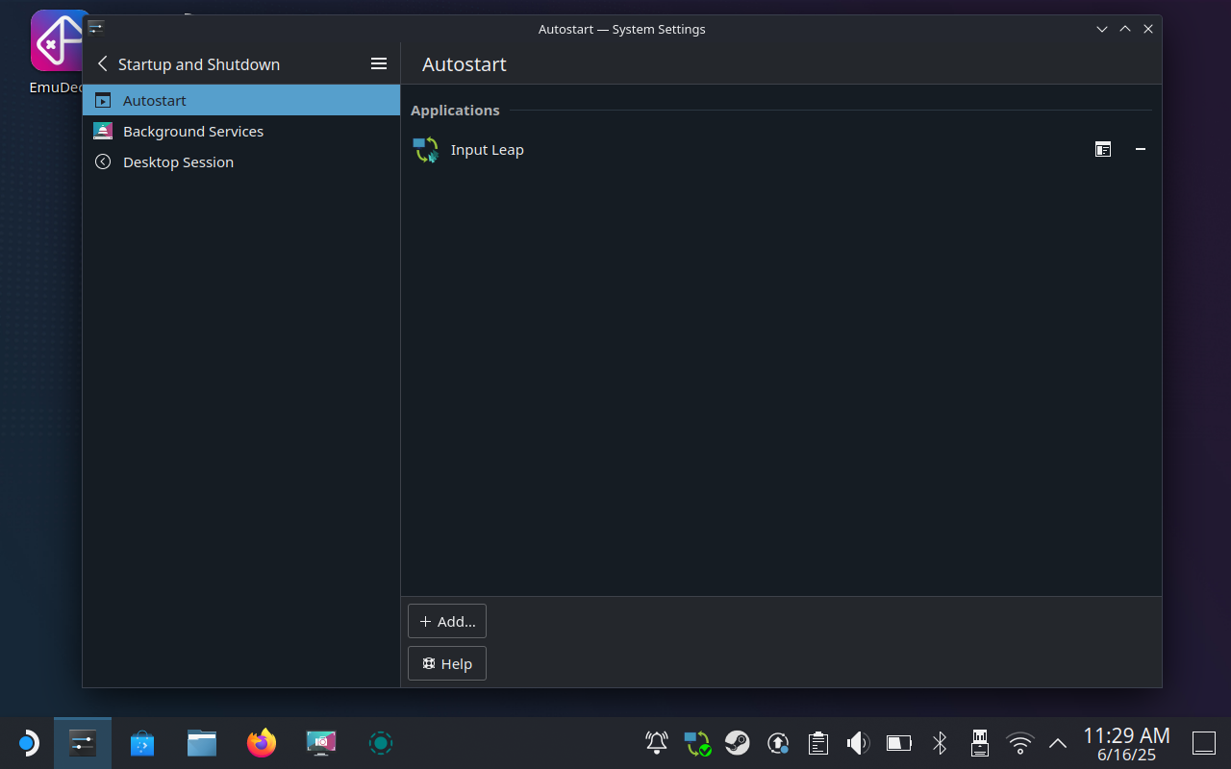Remove Input Leap from autostart list

pyautogui.click(x=1141, y=150)
